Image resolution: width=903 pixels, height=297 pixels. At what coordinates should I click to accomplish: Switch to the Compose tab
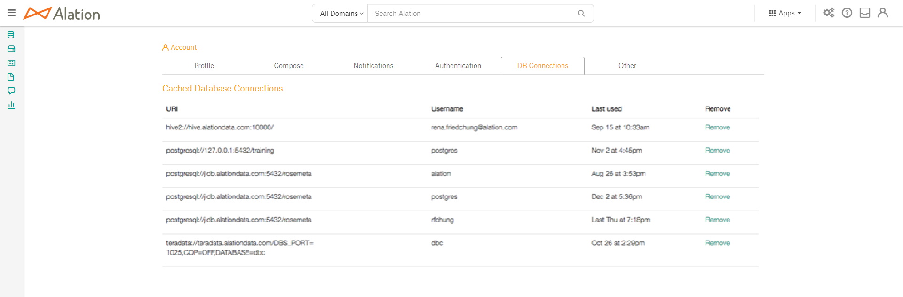tap(289, 66)
